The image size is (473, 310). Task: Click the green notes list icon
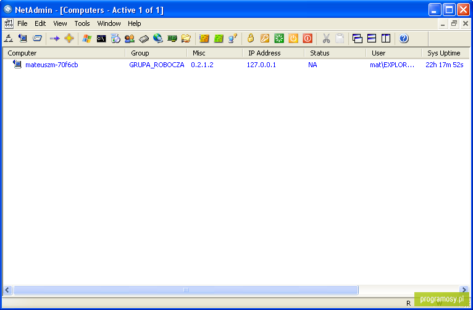[219, 39]
